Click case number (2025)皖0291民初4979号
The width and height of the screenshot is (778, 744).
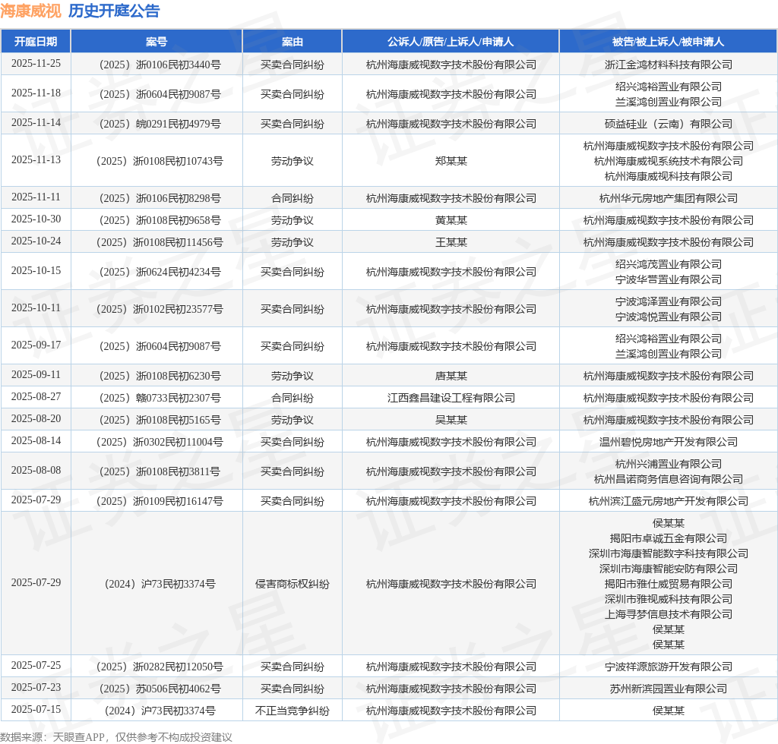coord(160,124)
